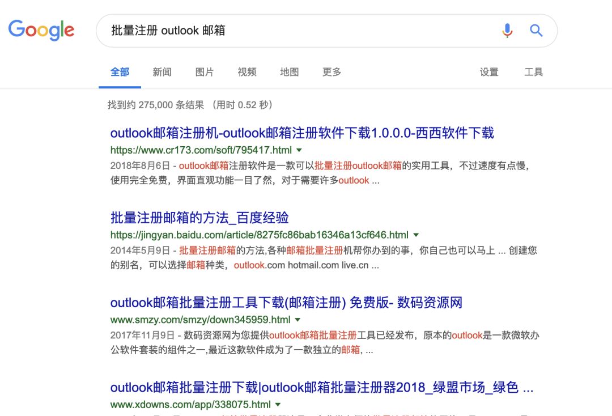Image resolution: width=612 pixels, height=416 pixels.
Task: Switch to the 视频 tab
Action: click(247, 72)
